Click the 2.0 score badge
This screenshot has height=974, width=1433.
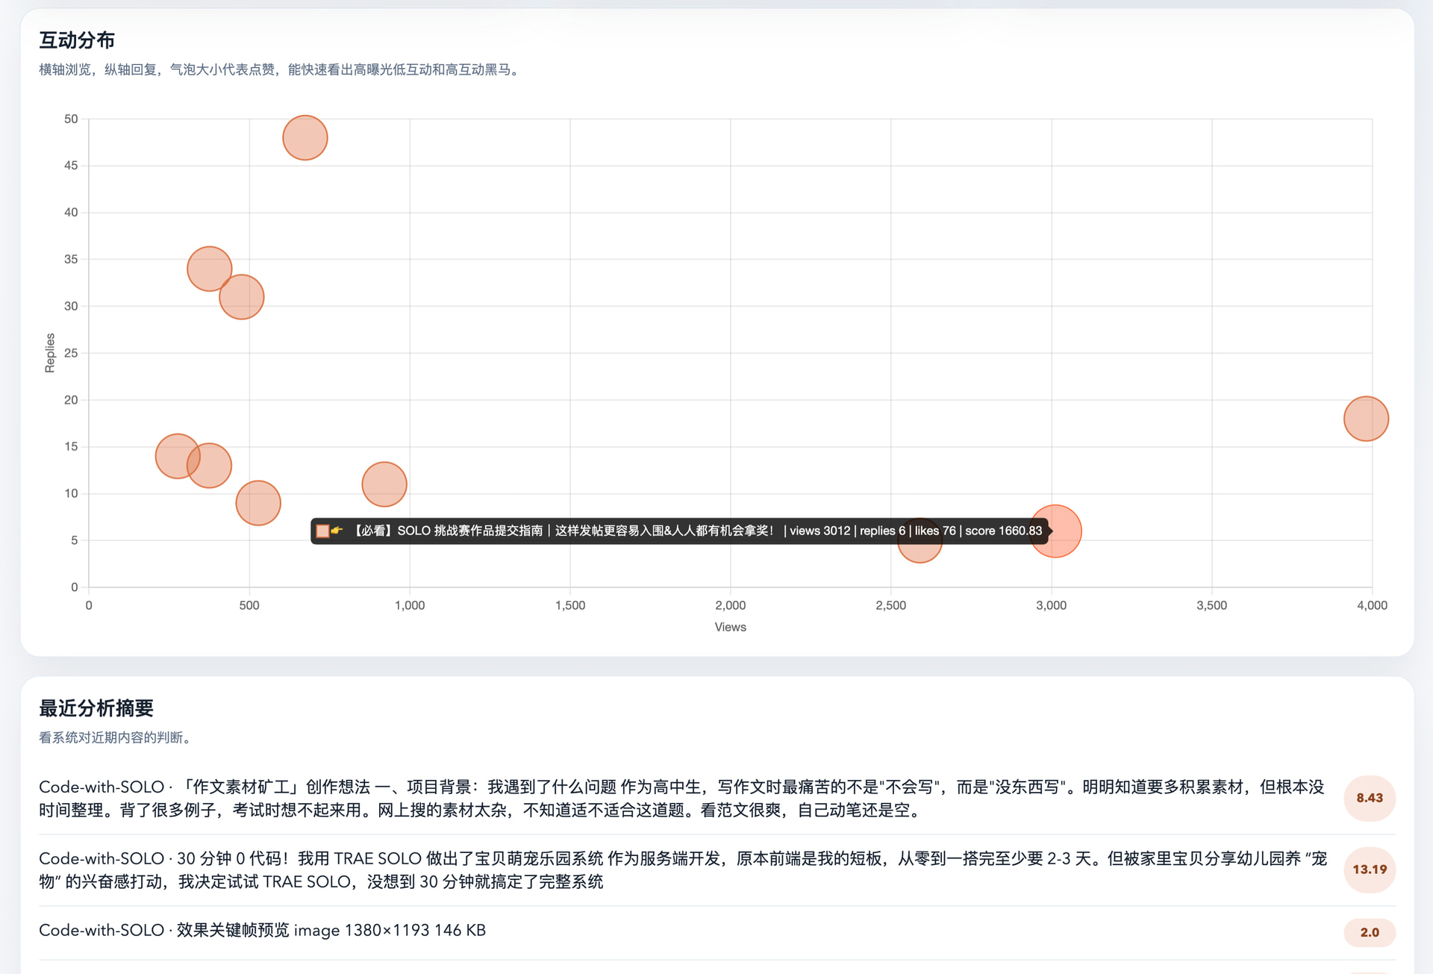coord(1369,932)
